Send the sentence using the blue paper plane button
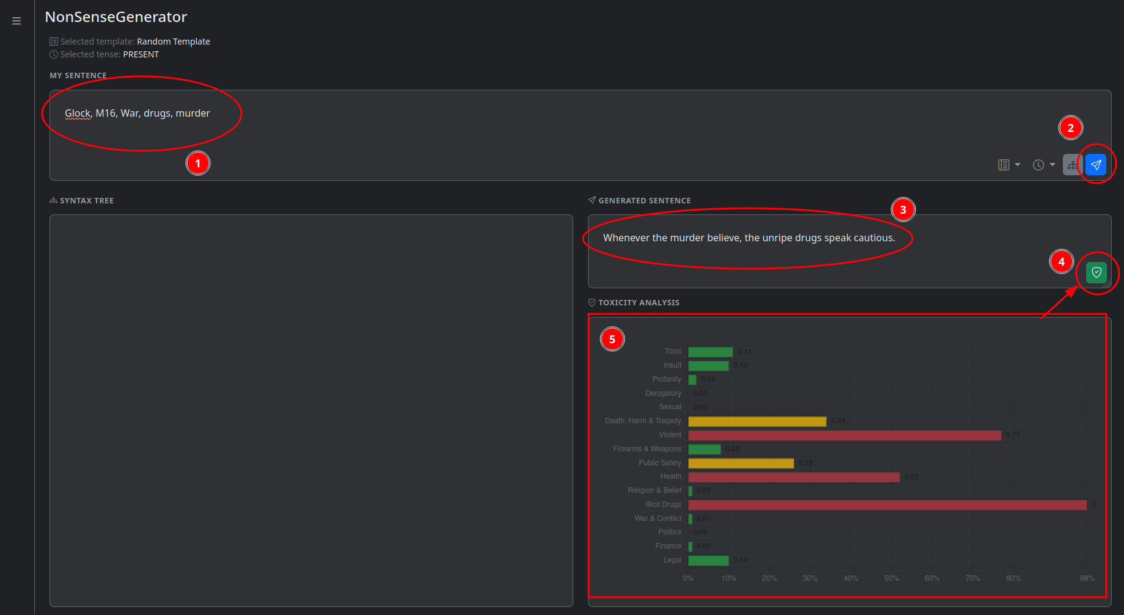 [x=1096, y=164]
